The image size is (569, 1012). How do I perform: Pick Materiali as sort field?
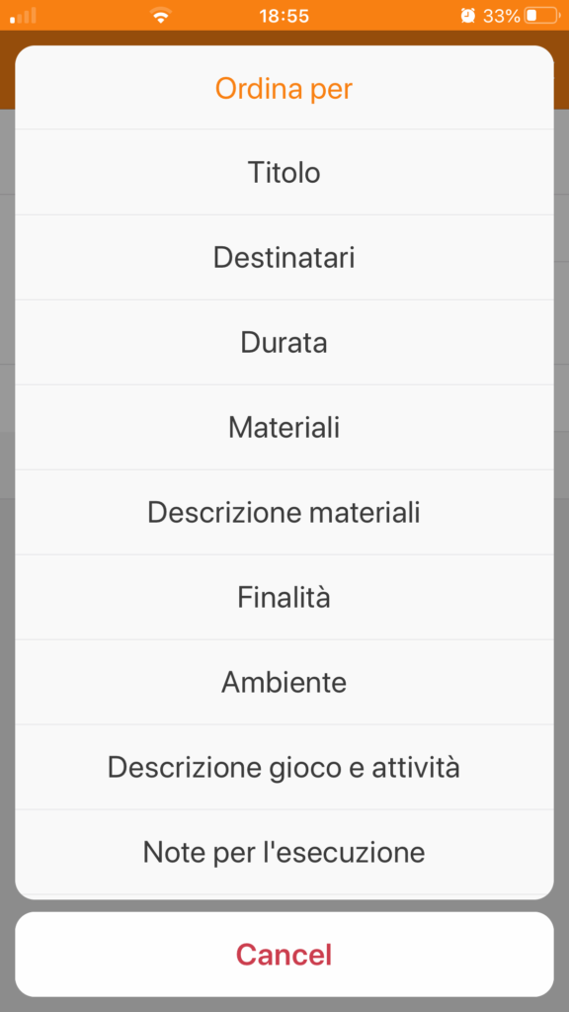coord(284,428)
